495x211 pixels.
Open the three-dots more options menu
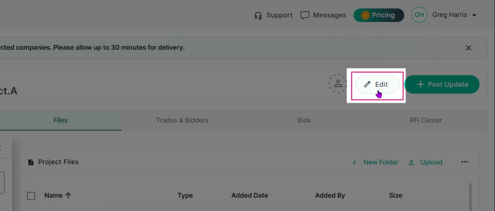464,162
